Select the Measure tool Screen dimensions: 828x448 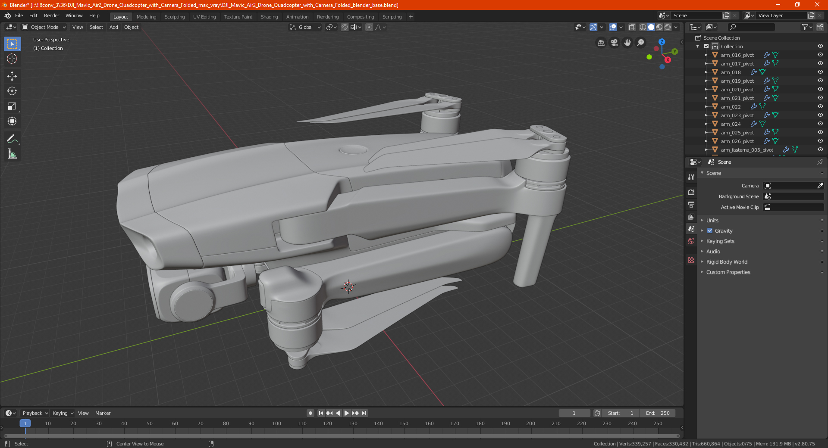12,154
